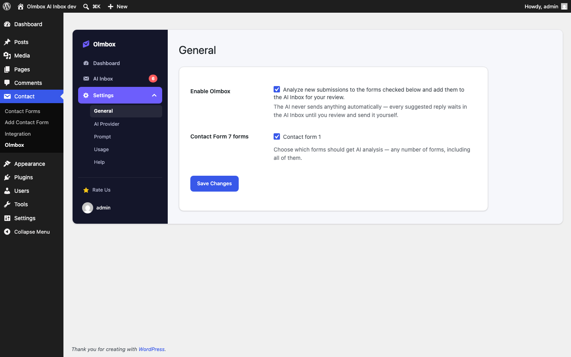Click the 'Choose which forms' help text
Viewport: 571px width, 357px height.
pos(372,154)
